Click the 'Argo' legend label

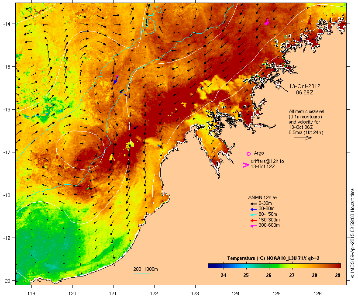[x=259, y=153]
